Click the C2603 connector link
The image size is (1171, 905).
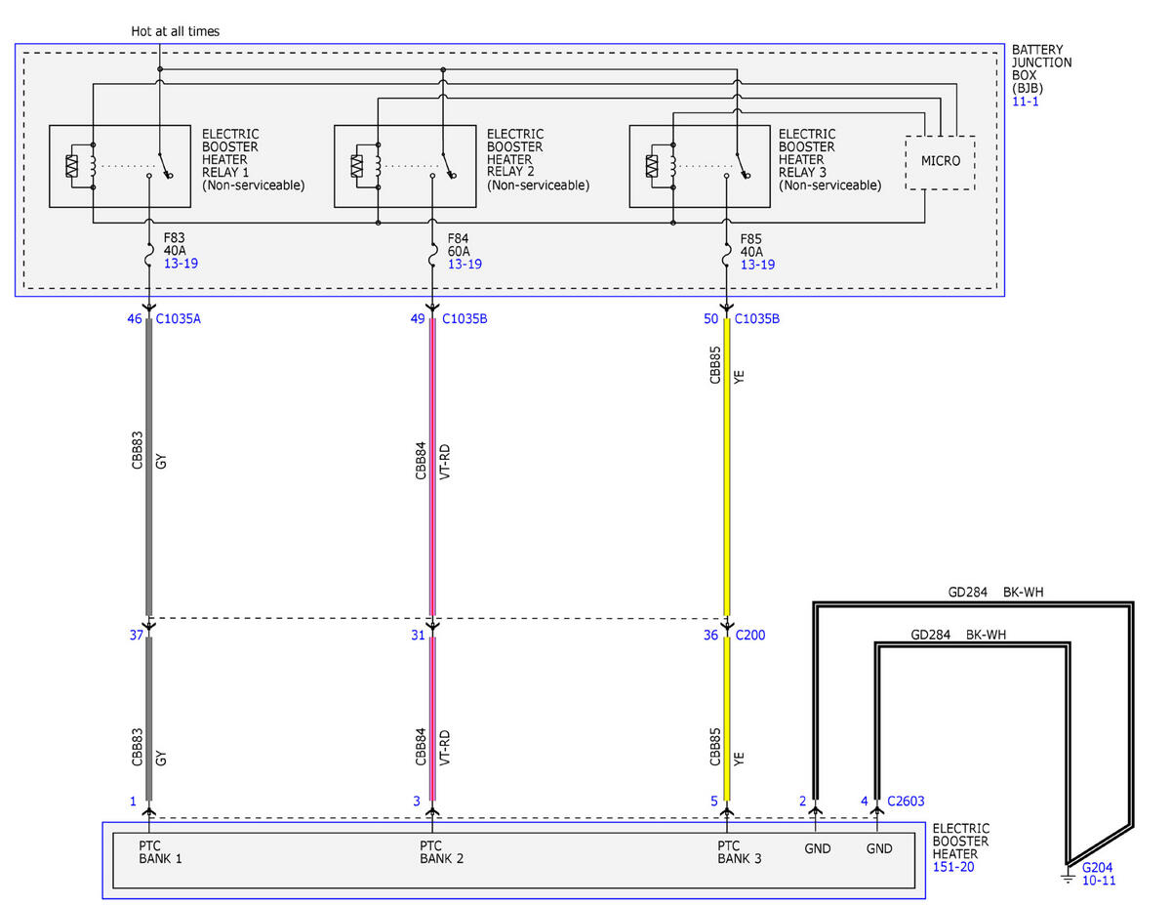click(906, 802)
